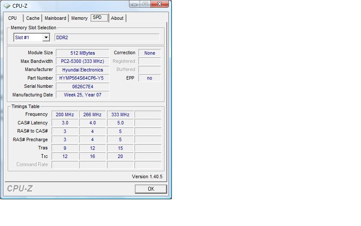Click the CPU-Z title bar icon
The width and height of the screenshot is (361, 226).
click(x=7, y=6)
